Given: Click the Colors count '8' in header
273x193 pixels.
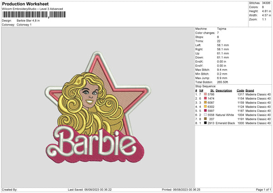Looking at the screenshot, I should coord(263,7).
